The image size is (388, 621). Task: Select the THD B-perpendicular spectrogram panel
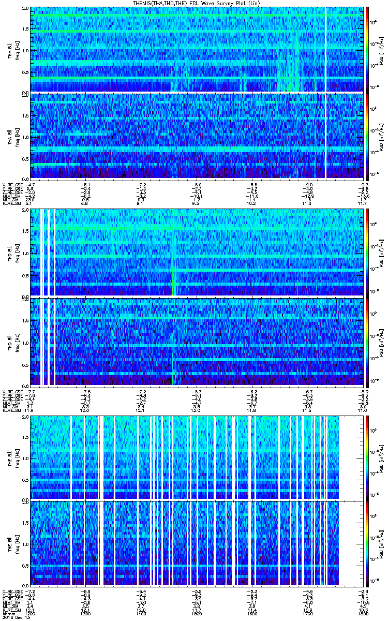pos(196,253)
